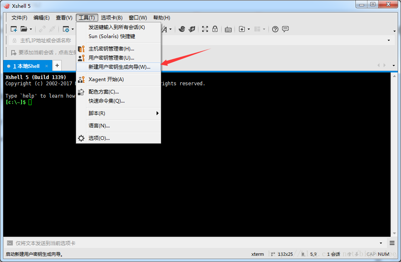The width and height of the screenshot is (401, 262).
Task: Select 发送键输入到所有会话(K) menu item
Action: [118, 27]
